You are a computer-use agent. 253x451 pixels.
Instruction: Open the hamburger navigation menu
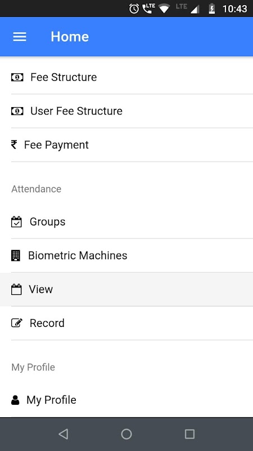pyautogui.click(x=20, y=37)
